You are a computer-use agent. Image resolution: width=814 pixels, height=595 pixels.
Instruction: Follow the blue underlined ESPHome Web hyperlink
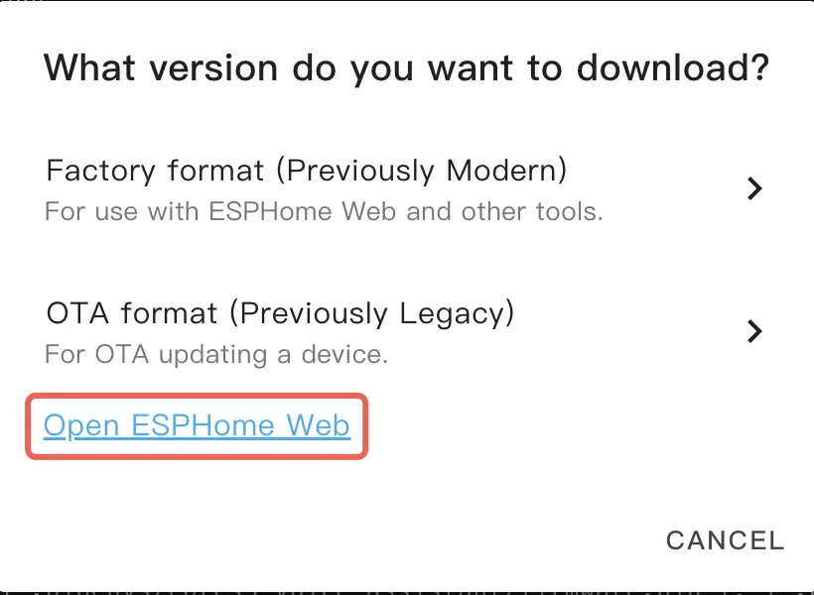click(197, 425)
